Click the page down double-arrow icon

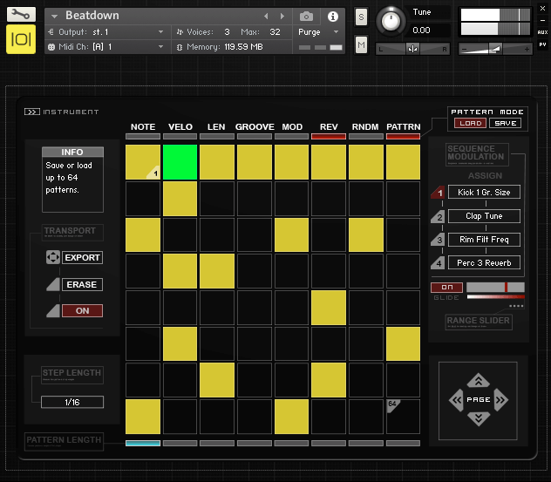pos(478,419)
